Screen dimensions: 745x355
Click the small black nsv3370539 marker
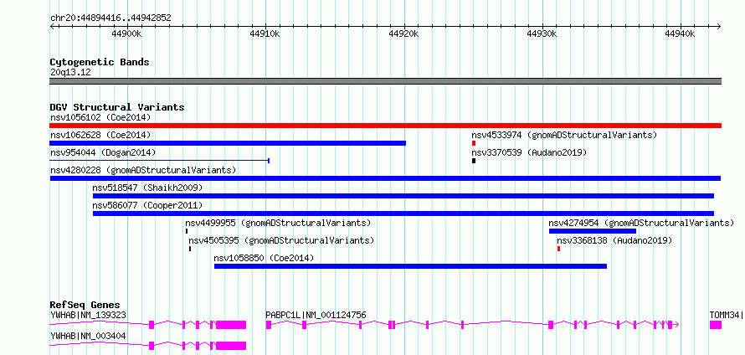tap(474, 161)
